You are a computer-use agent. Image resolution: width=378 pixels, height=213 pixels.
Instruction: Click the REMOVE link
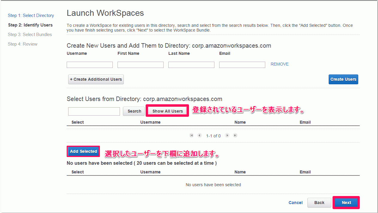coord(280,64)
